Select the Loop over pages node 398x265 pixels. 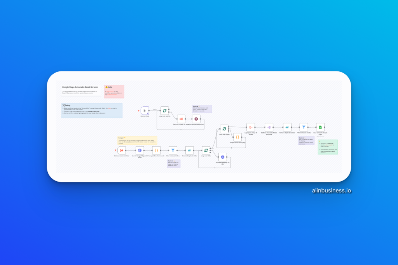pyautogui.click(x=224, y=129)
